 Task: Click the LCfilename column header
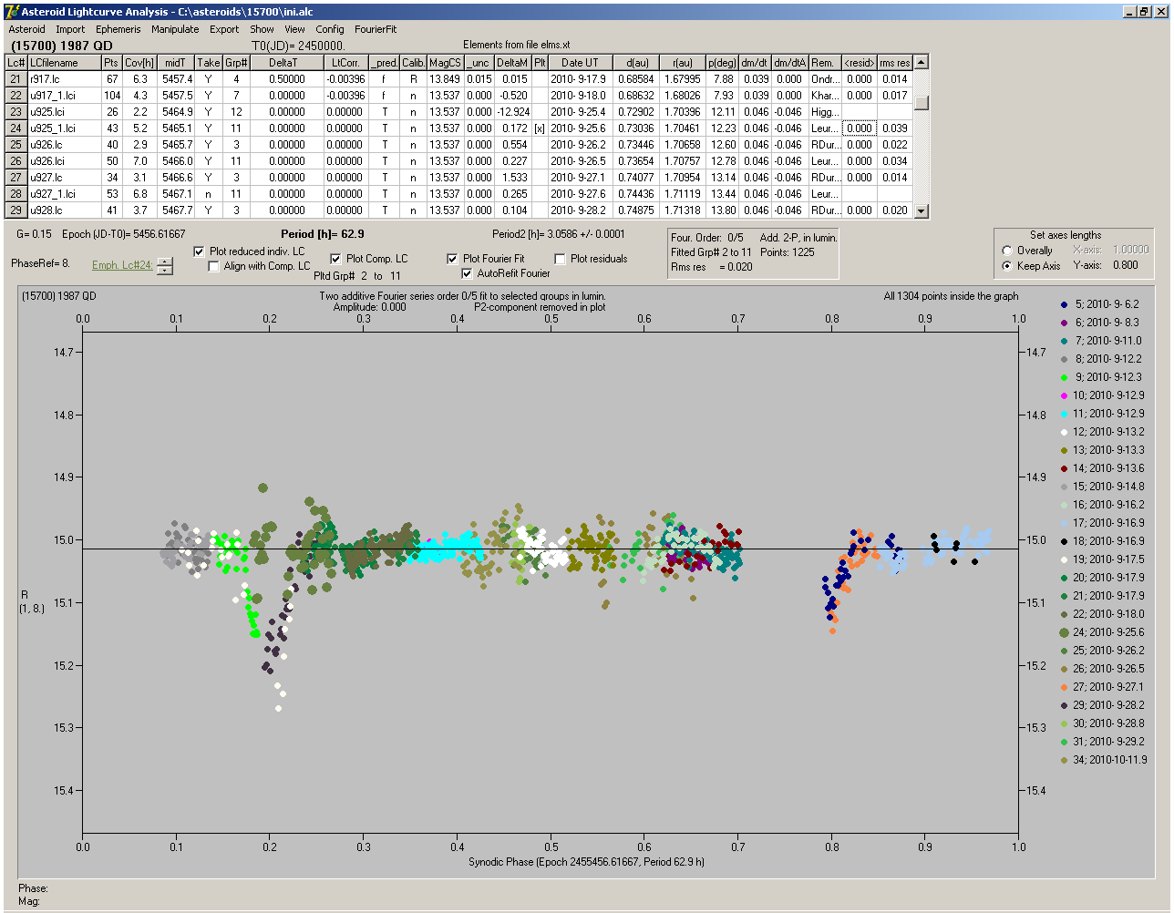tap(64, 63)
